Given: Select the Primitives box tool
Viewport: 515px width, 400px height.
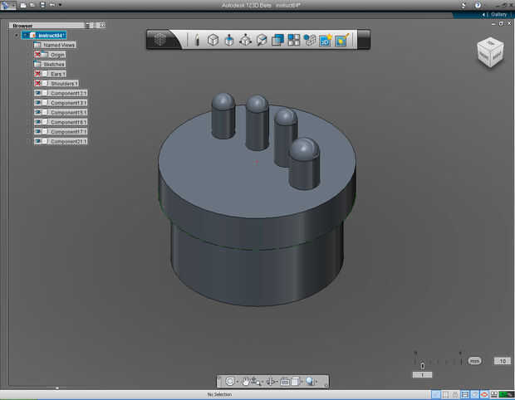Looking at the screenshot, I should point(213,41).
